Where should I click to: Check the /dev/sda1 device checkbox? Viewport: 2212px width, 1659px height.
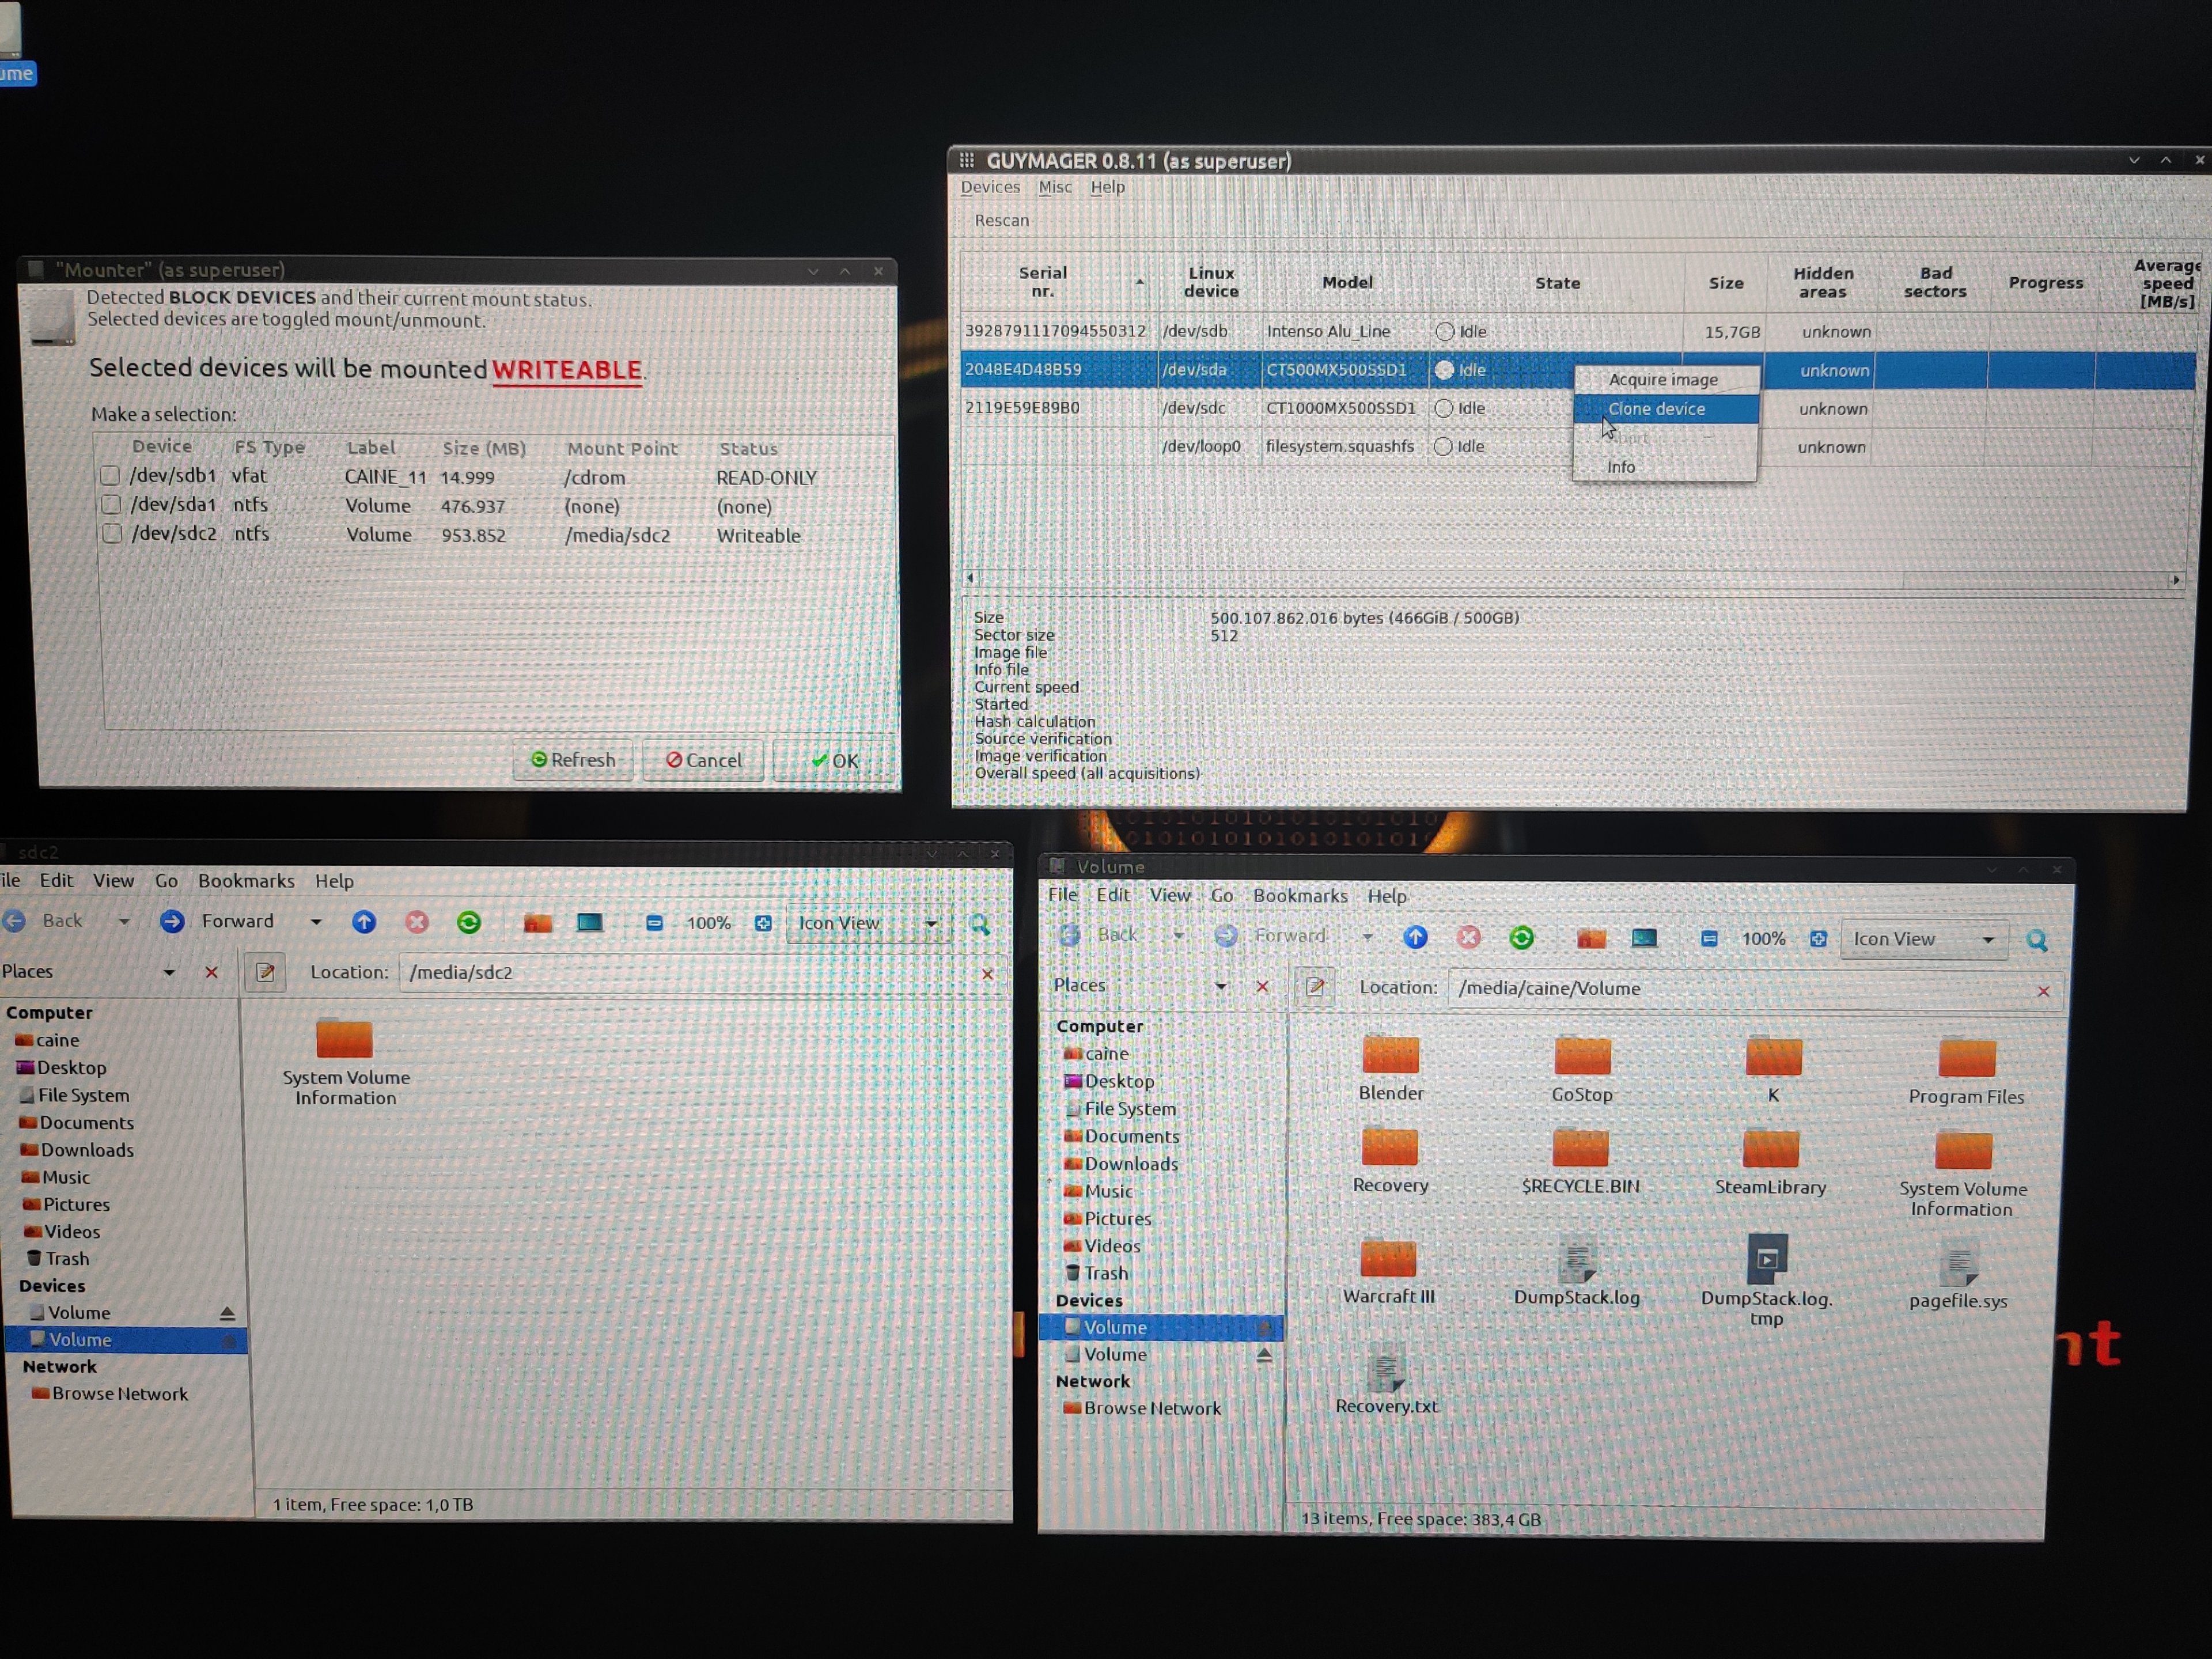[x=111, y=505]
